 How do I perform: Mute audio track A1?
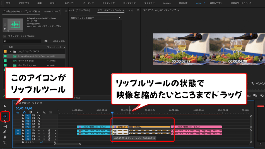(39, 130)
